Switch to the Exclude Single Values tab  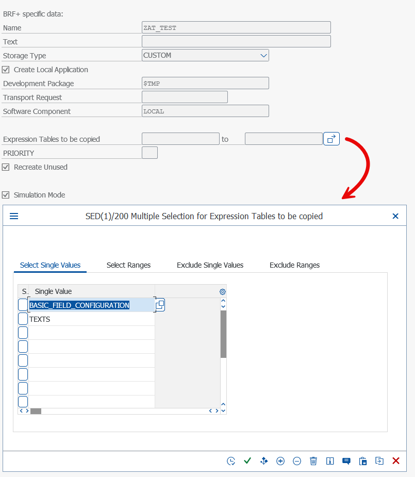[x=210, y=265]
